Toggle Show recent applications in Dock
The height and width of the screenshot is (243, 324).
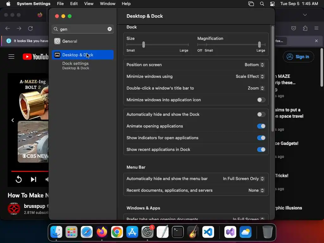coord(261,149)
